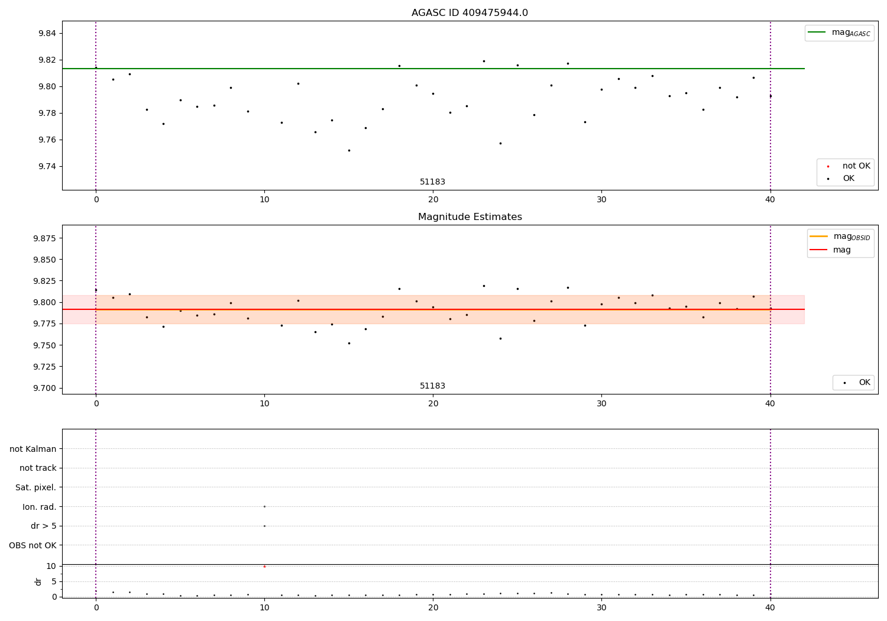Click the 9.850 y-axis tick label

pos(45,260)
